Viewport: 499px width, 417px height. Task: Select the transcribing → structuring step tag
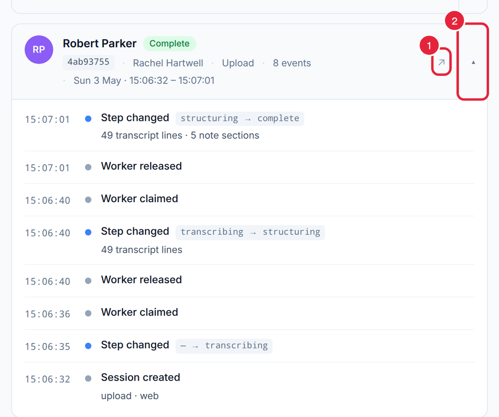coord(250,232)
